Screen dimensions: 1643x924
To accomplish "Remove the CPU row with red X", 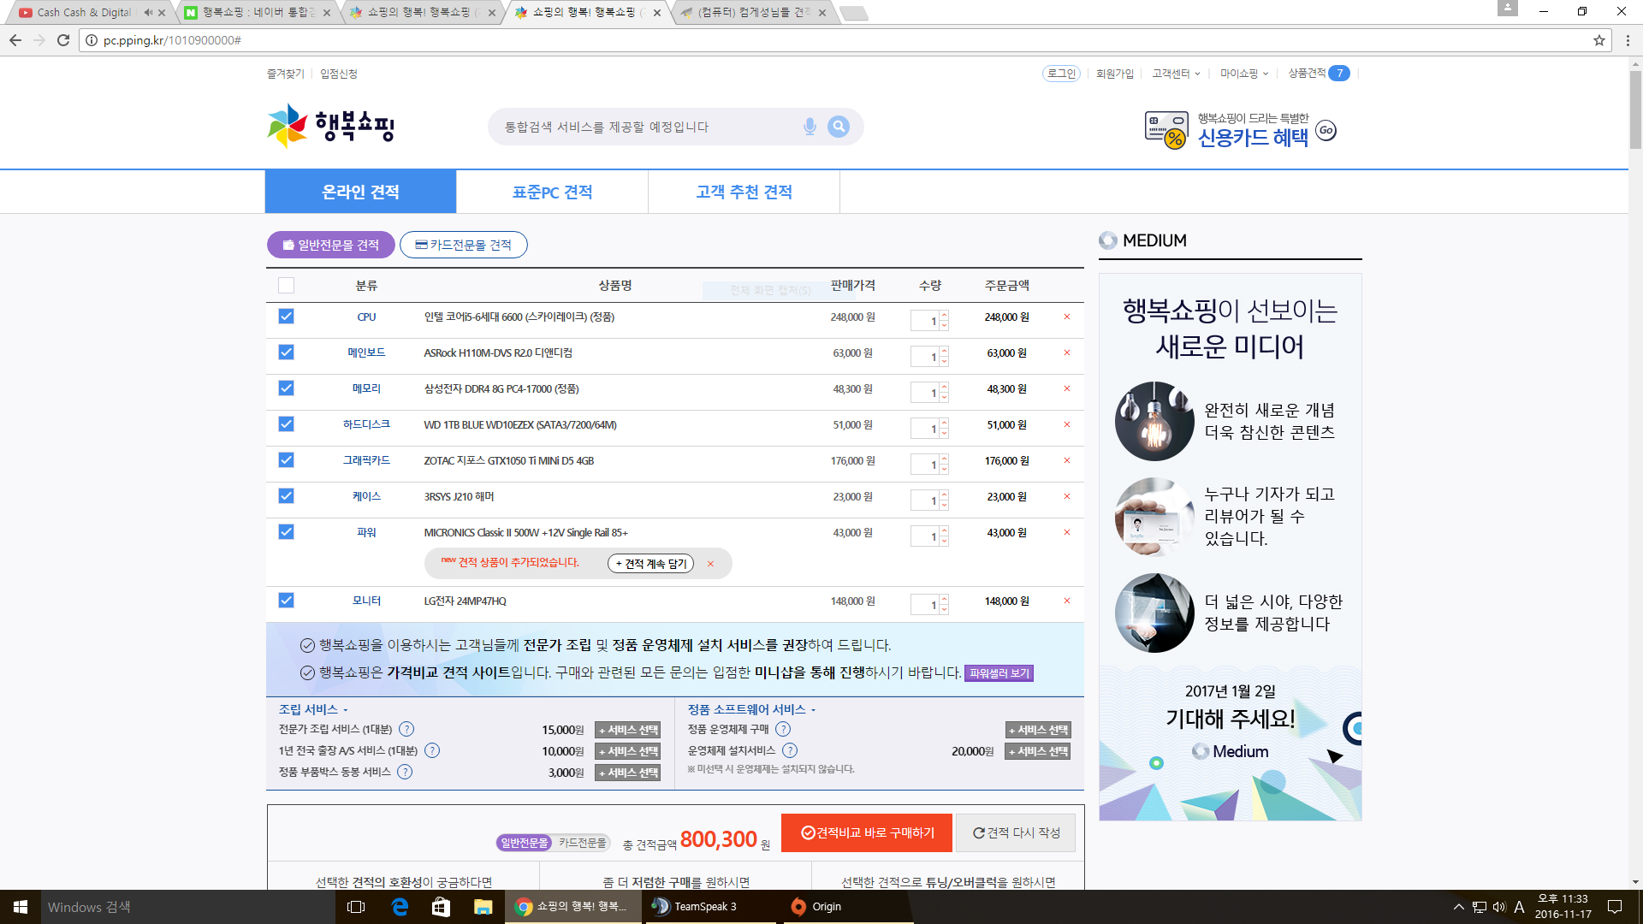I will (x=1066, y=317).
